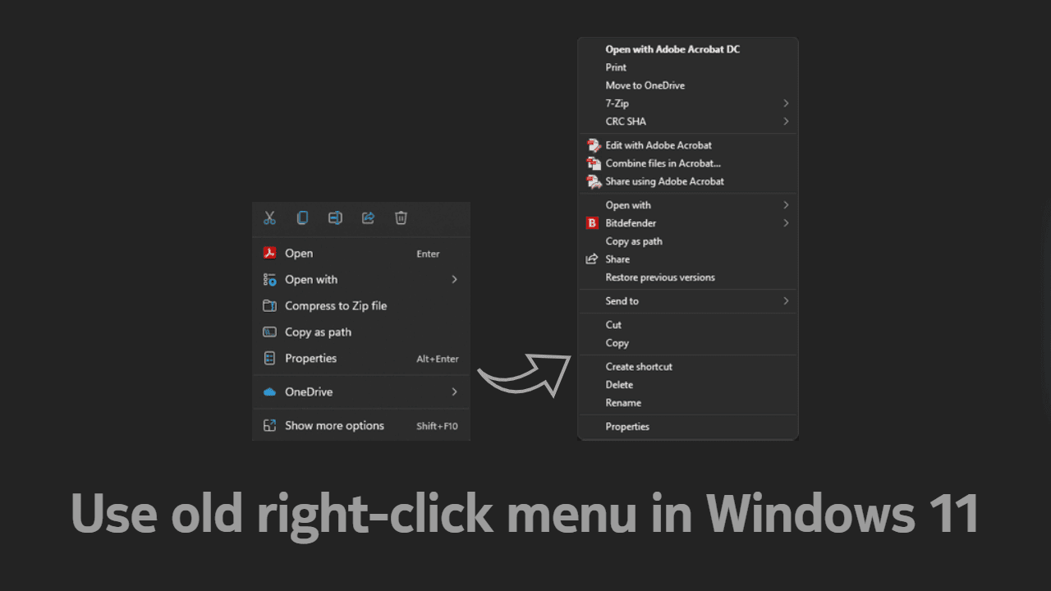The image size is (1051, 591).
Task: Click the Copy icon in the icon row
Action: click(x=302, y=218)
